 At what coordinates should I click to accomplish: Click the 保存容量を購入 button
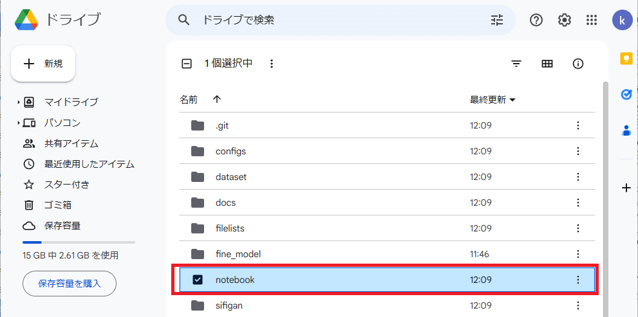(x=70, y=284)
